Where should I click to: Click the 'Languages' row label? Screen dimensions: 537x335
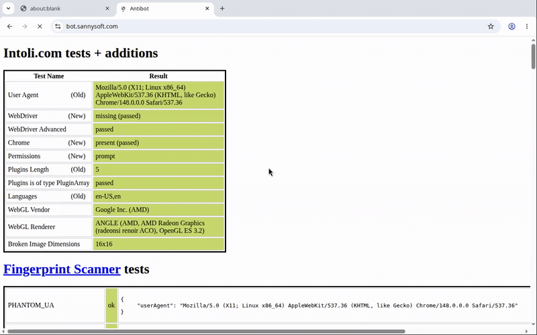pyautogui.click(x=22, y=196)
